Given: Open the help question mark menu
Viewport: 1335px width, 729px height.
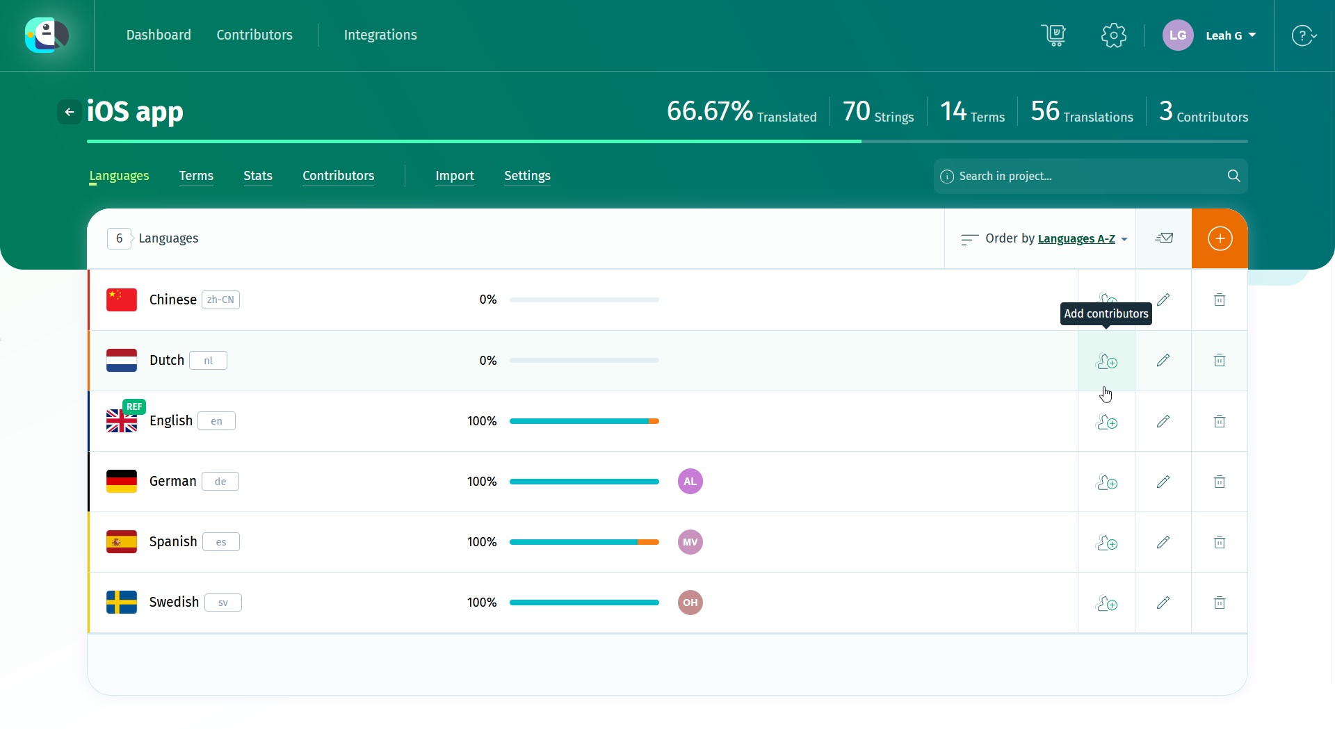Looking at the screenshot, I should click(1304, 35).
